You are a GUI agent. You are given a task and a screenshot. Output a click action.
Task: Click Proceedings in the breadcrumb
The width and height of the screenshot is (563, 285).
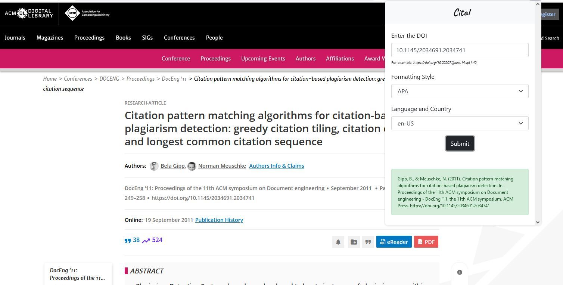pyautogui.click(x=140, y=79)
